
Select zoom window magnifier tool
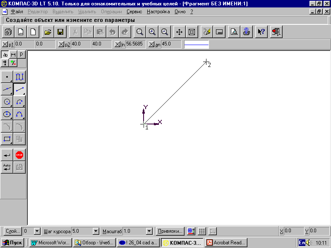click(x=139, y=32)
